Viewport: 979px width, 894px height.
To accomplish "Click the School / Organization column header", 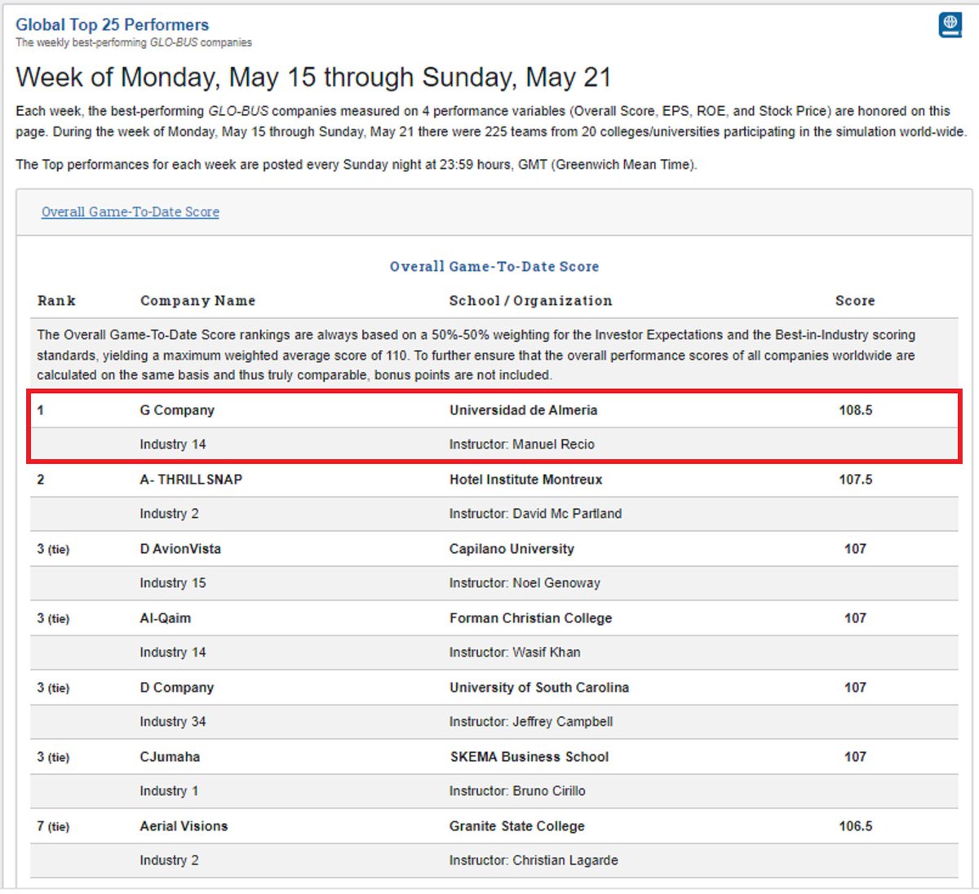I will point(530,300).
